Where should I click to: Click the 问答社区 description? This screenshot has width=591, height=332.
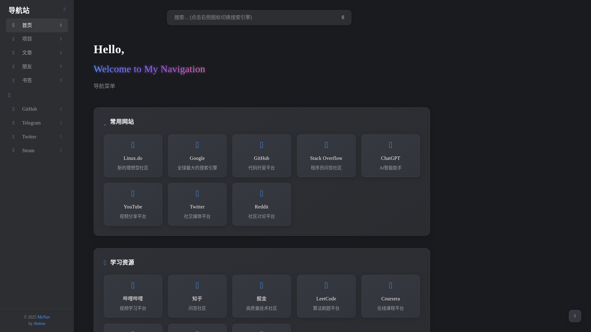(x=197, y=308)
